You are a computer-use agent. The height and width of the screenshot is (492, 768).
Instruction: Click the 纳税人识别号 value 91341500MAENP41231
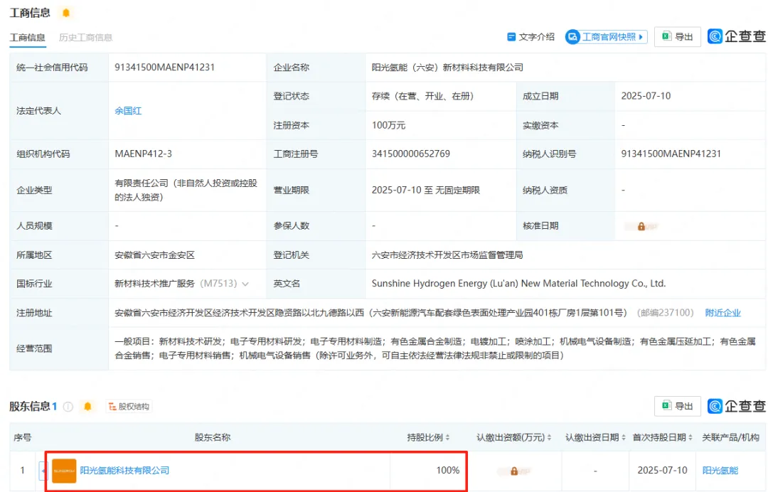(671, 154)
